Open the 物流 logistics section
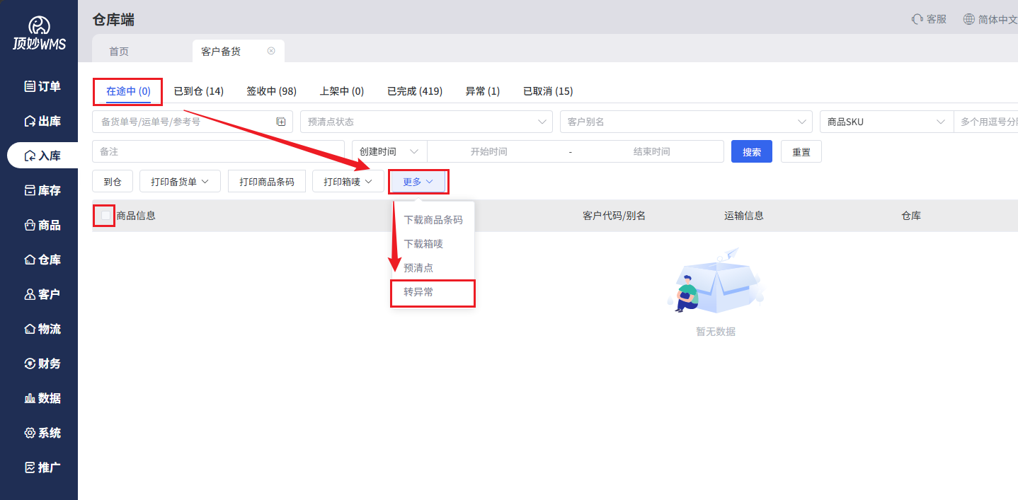Screen dimensions: 1018x500 pos(42,329)
